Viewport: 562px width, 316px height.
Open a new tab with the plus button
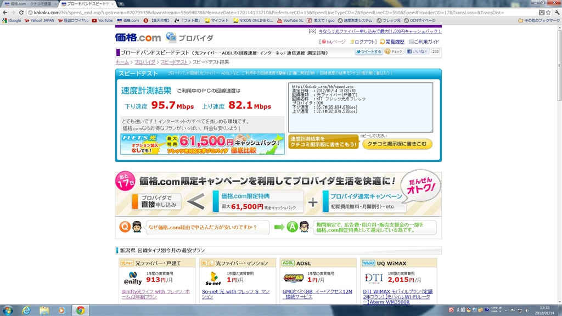pyautogui.click(x=121, y=4)
